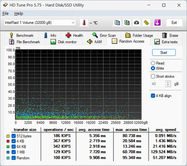This screenshot has width=187, height=166.
Task: Uncheck the 512 bytes transfer size
Action: [x=14, y=136]
